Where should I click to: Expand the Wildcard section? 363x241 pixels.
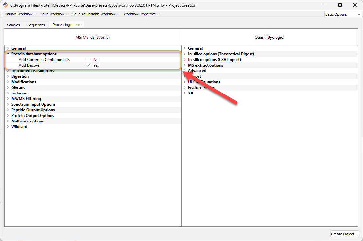pyautogui.click(x=8, y=127)
